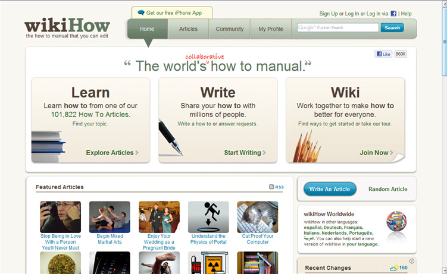Click the speech bubble iPhone App icon
447x274 pixels.
click(141, 12)
